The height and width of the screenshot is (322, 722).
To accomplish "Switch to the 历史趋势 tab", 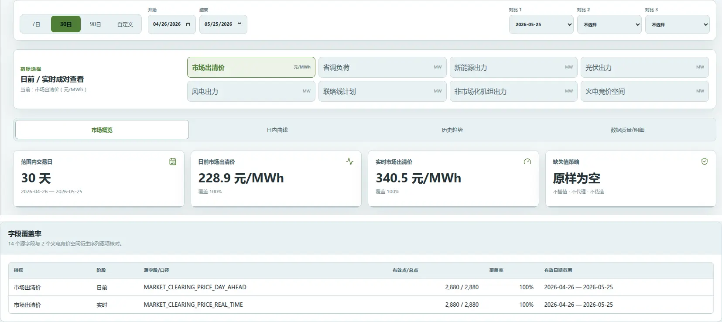I will coord(452,130).
